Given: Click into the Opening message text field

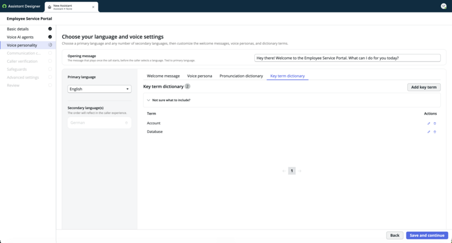Looking at the screenshot, I should [x=347, y=58].
